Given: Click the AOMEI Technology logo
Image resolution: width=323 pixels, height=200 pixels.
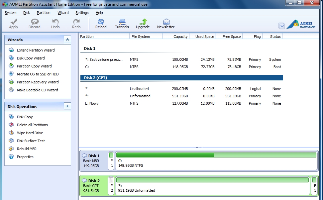Looking at the screenshot, I should pyautogui.click(x=301, y=25).
